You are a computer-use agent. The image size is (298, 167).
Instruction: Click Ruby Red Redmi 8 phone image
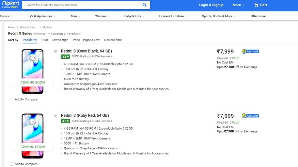[32, 136]
